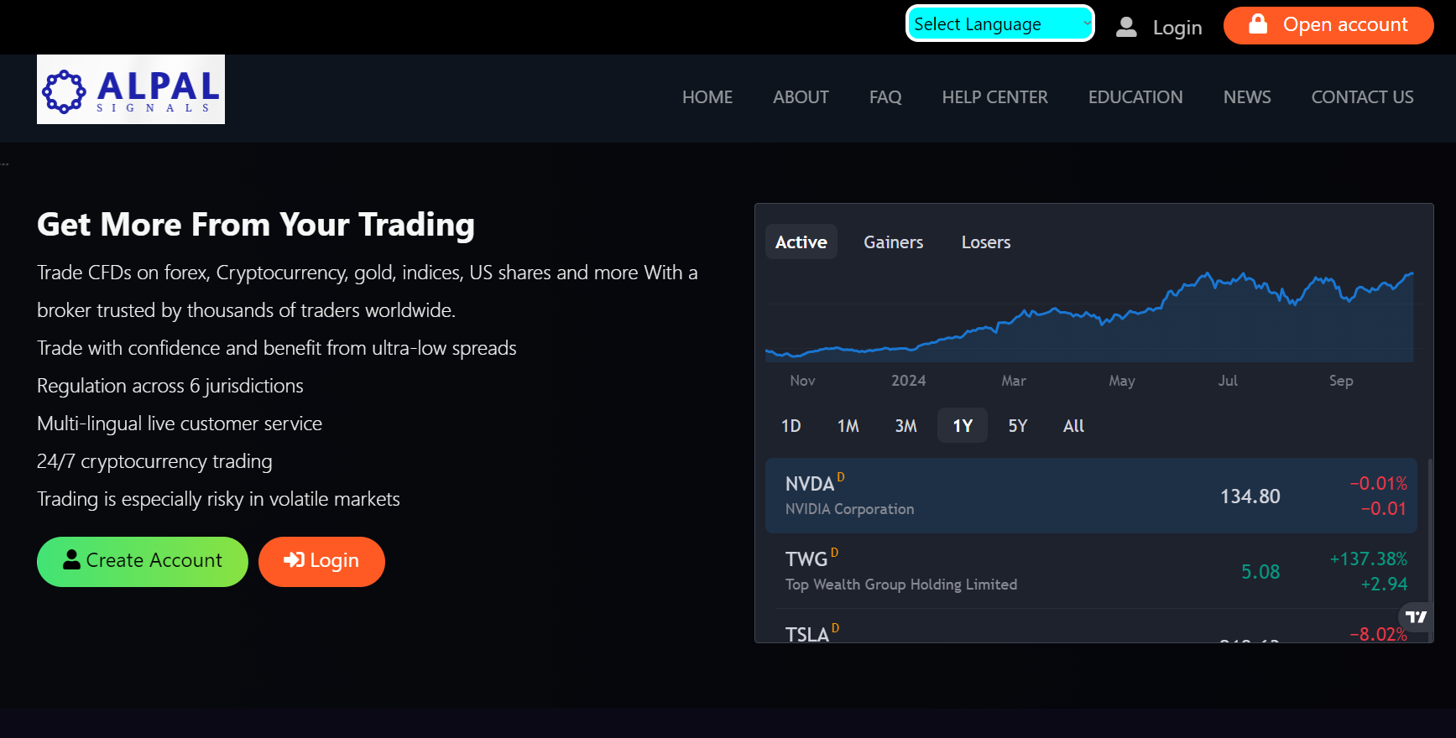Click the TradingView logo badge

[x=1416, y=617]
